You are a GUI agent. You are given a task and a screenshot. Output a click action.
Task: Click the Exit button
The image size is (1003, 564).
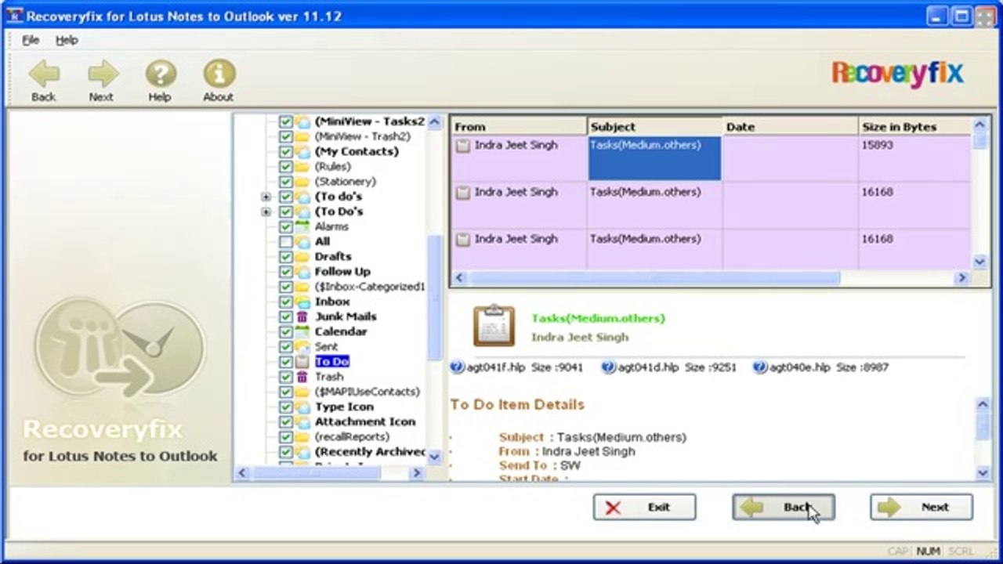[644, 507]
